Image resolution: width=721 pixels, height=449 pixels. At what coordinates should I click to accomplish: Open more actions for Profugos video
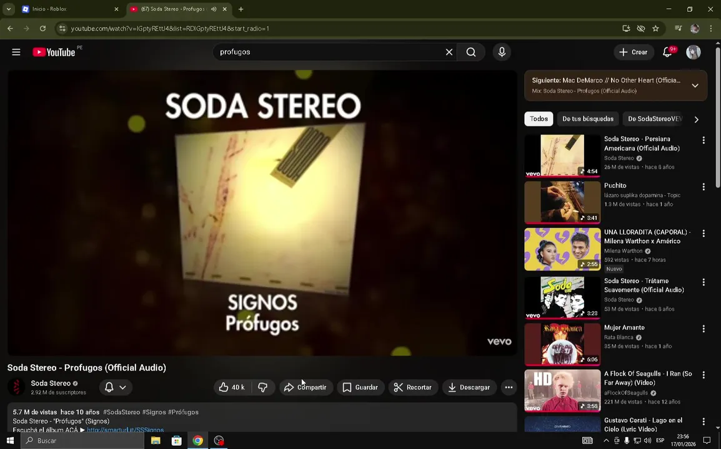click(509, 387)
